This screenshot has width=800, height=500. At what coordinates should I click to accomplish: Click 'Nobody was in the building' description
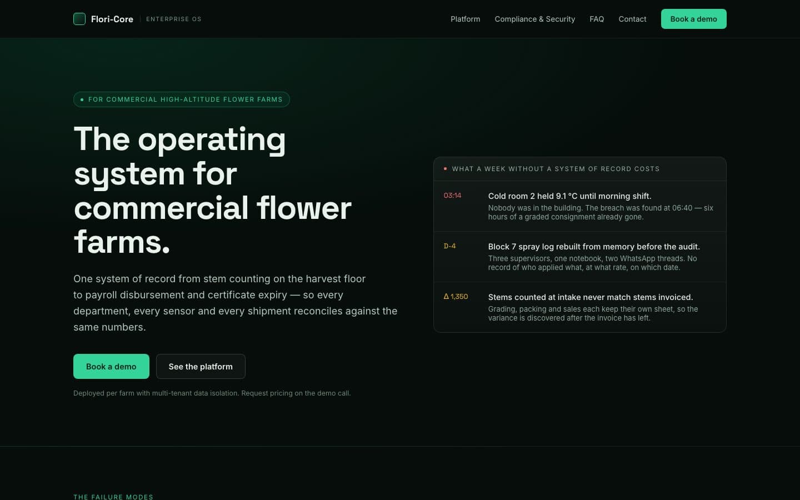pyautogui.click(x=601, y=212)
